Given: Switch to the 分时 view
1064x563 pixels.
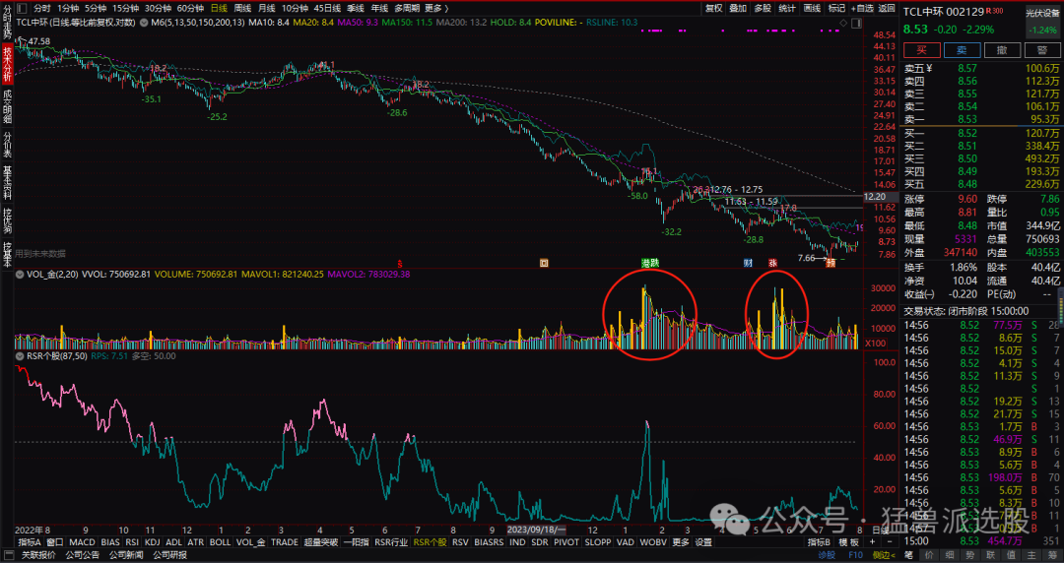Looking at the screenshot, I should click(42, 8).
